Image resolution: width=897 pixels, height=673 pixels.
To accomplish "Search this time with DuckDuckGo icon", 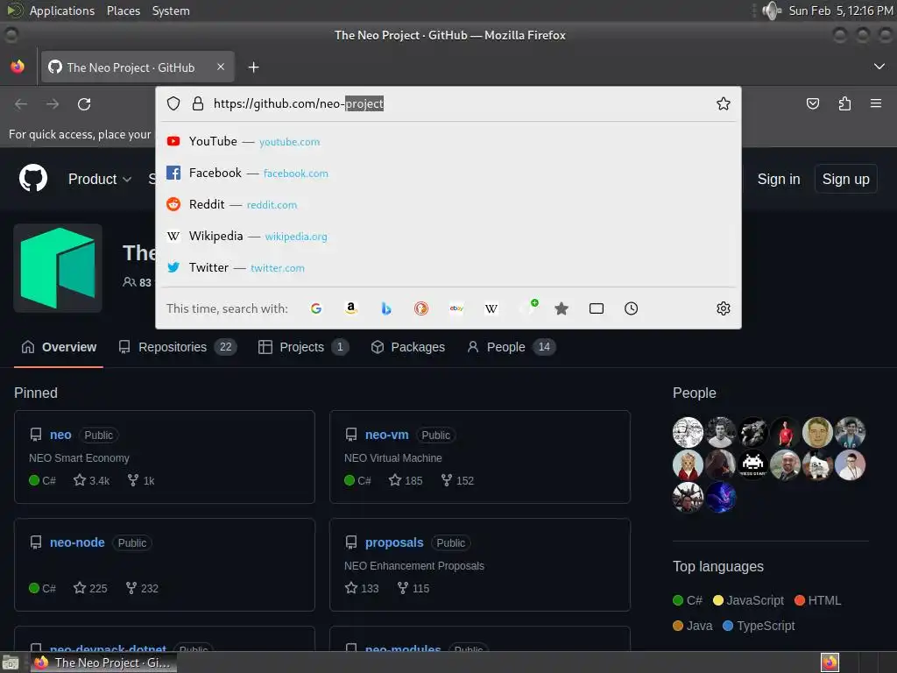I will tap(421, 308).
